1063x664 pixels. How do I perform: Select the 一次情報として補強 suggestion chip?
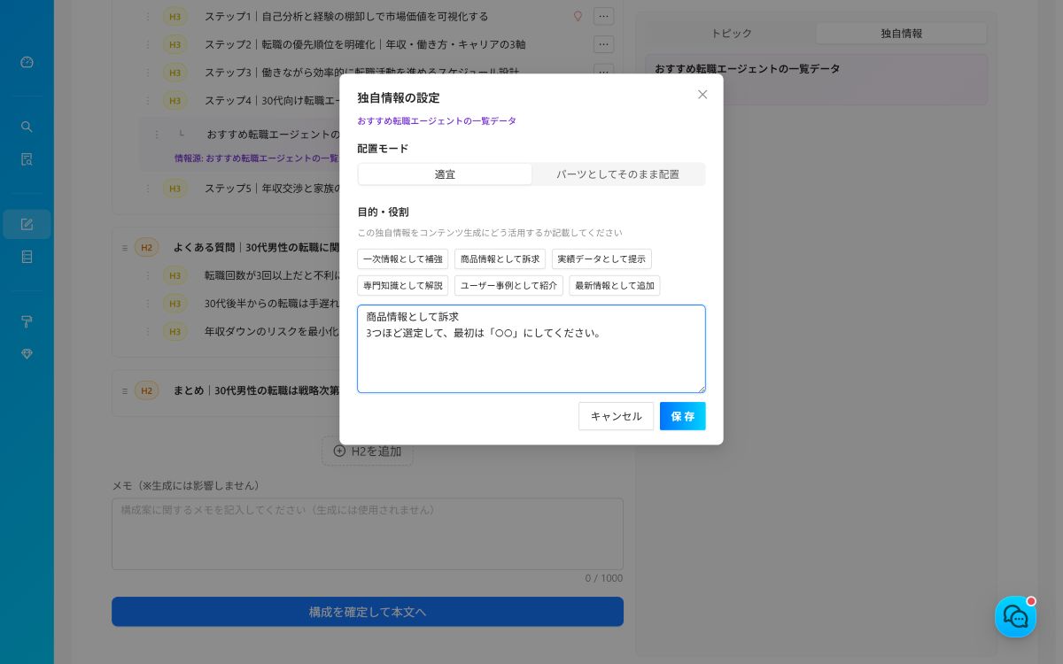point(403,259)
